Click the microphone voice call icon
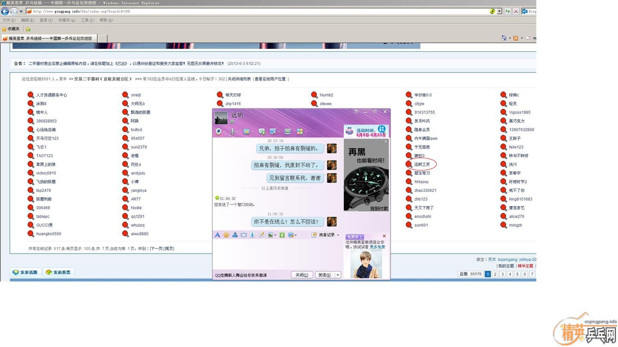 coord(232,132)
